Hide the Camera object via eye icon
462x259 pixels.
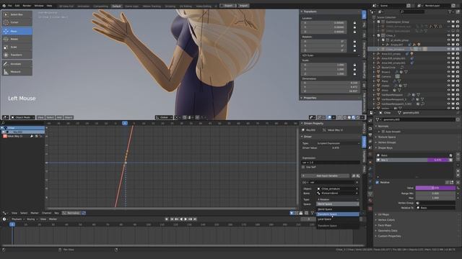coord(449,76)
